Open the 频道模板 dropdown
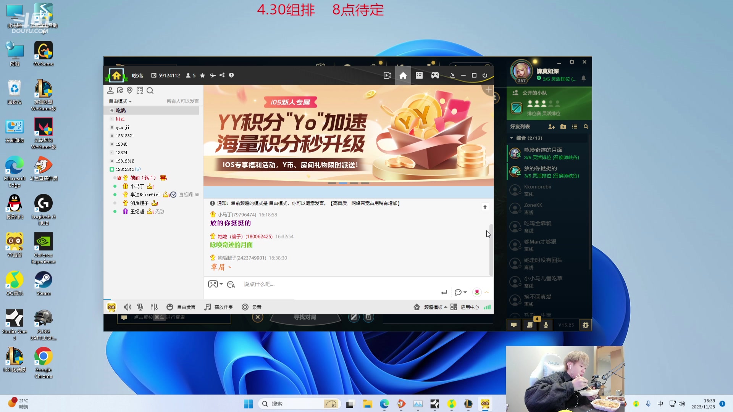The image size is (733, 412). pos(430,307)
